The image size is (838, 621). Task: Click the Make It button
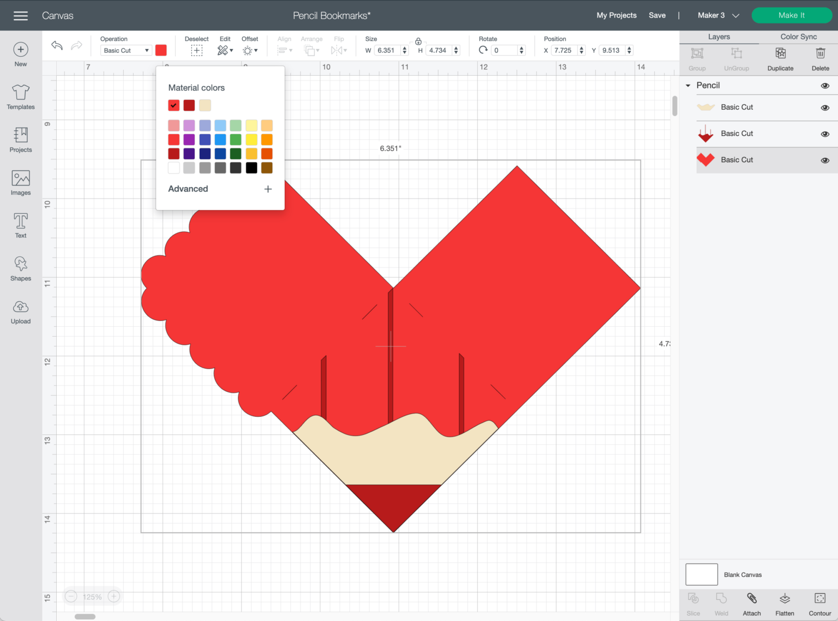pyautogui.click(x=792, y=15)
